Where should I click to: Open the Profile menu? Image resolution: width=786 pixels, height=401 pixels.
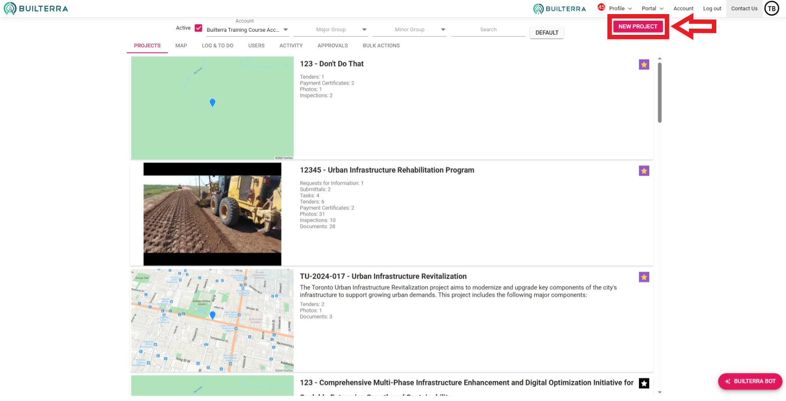click(x=621, y=8)
